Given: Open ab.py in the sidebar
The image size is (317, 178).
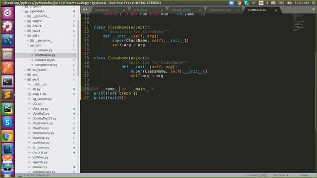Looking at the screenshot, I should pyautogui.click(x=36, y=89).
